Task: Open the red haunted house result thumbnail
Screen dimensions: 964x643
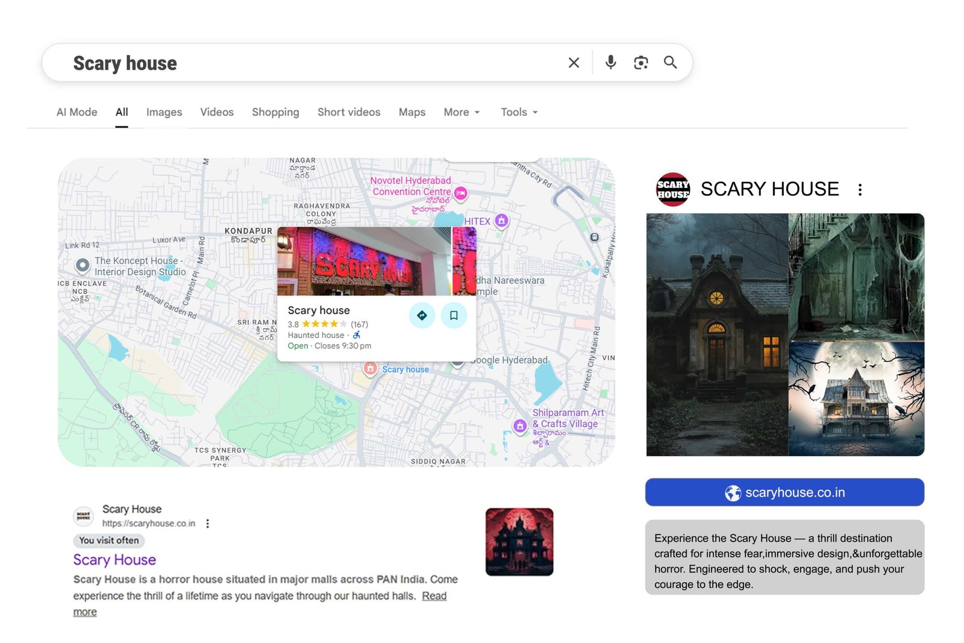Action: pyautogui.click(x=519, y=542)
